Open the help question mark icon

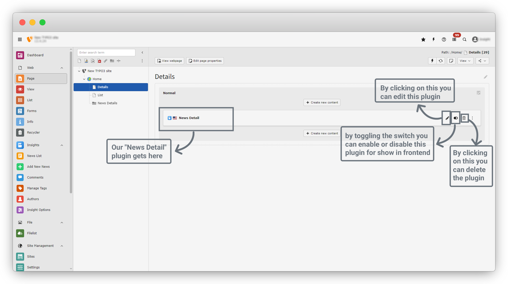pyautogui.click(x=444, y=39)
